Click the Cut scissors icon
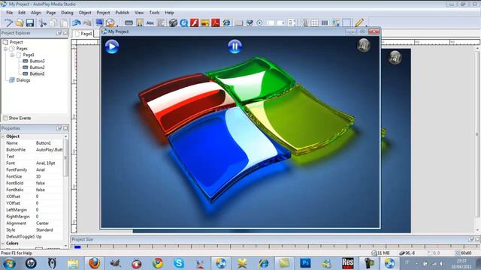The height and width of the screenshot is (270, 481). click(43, 23)
